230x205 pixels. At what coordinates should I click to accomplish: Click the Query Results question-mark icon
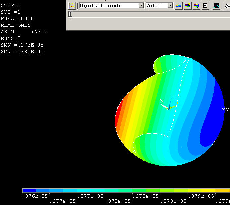click(188, 6)
